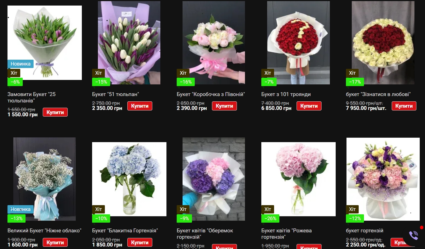Open the heart-shaped roses bouquet photo
425x249 pixels.
coord(383,43)
